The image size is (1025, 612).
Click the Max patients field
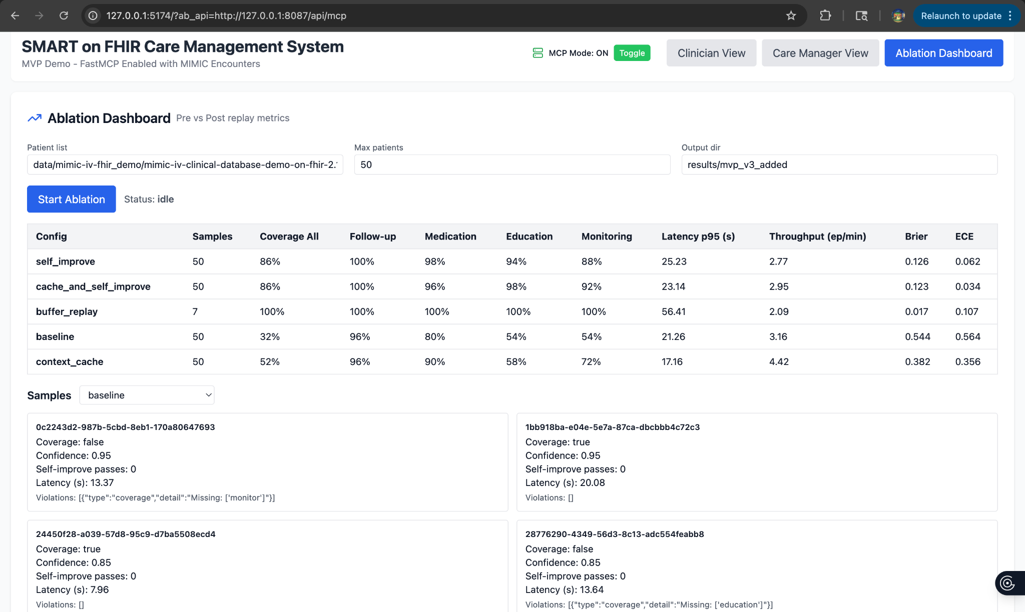tap(511, 164)
